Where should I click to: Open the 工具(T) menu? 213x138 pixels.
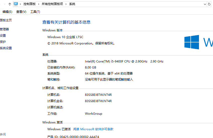click(35, 12)
